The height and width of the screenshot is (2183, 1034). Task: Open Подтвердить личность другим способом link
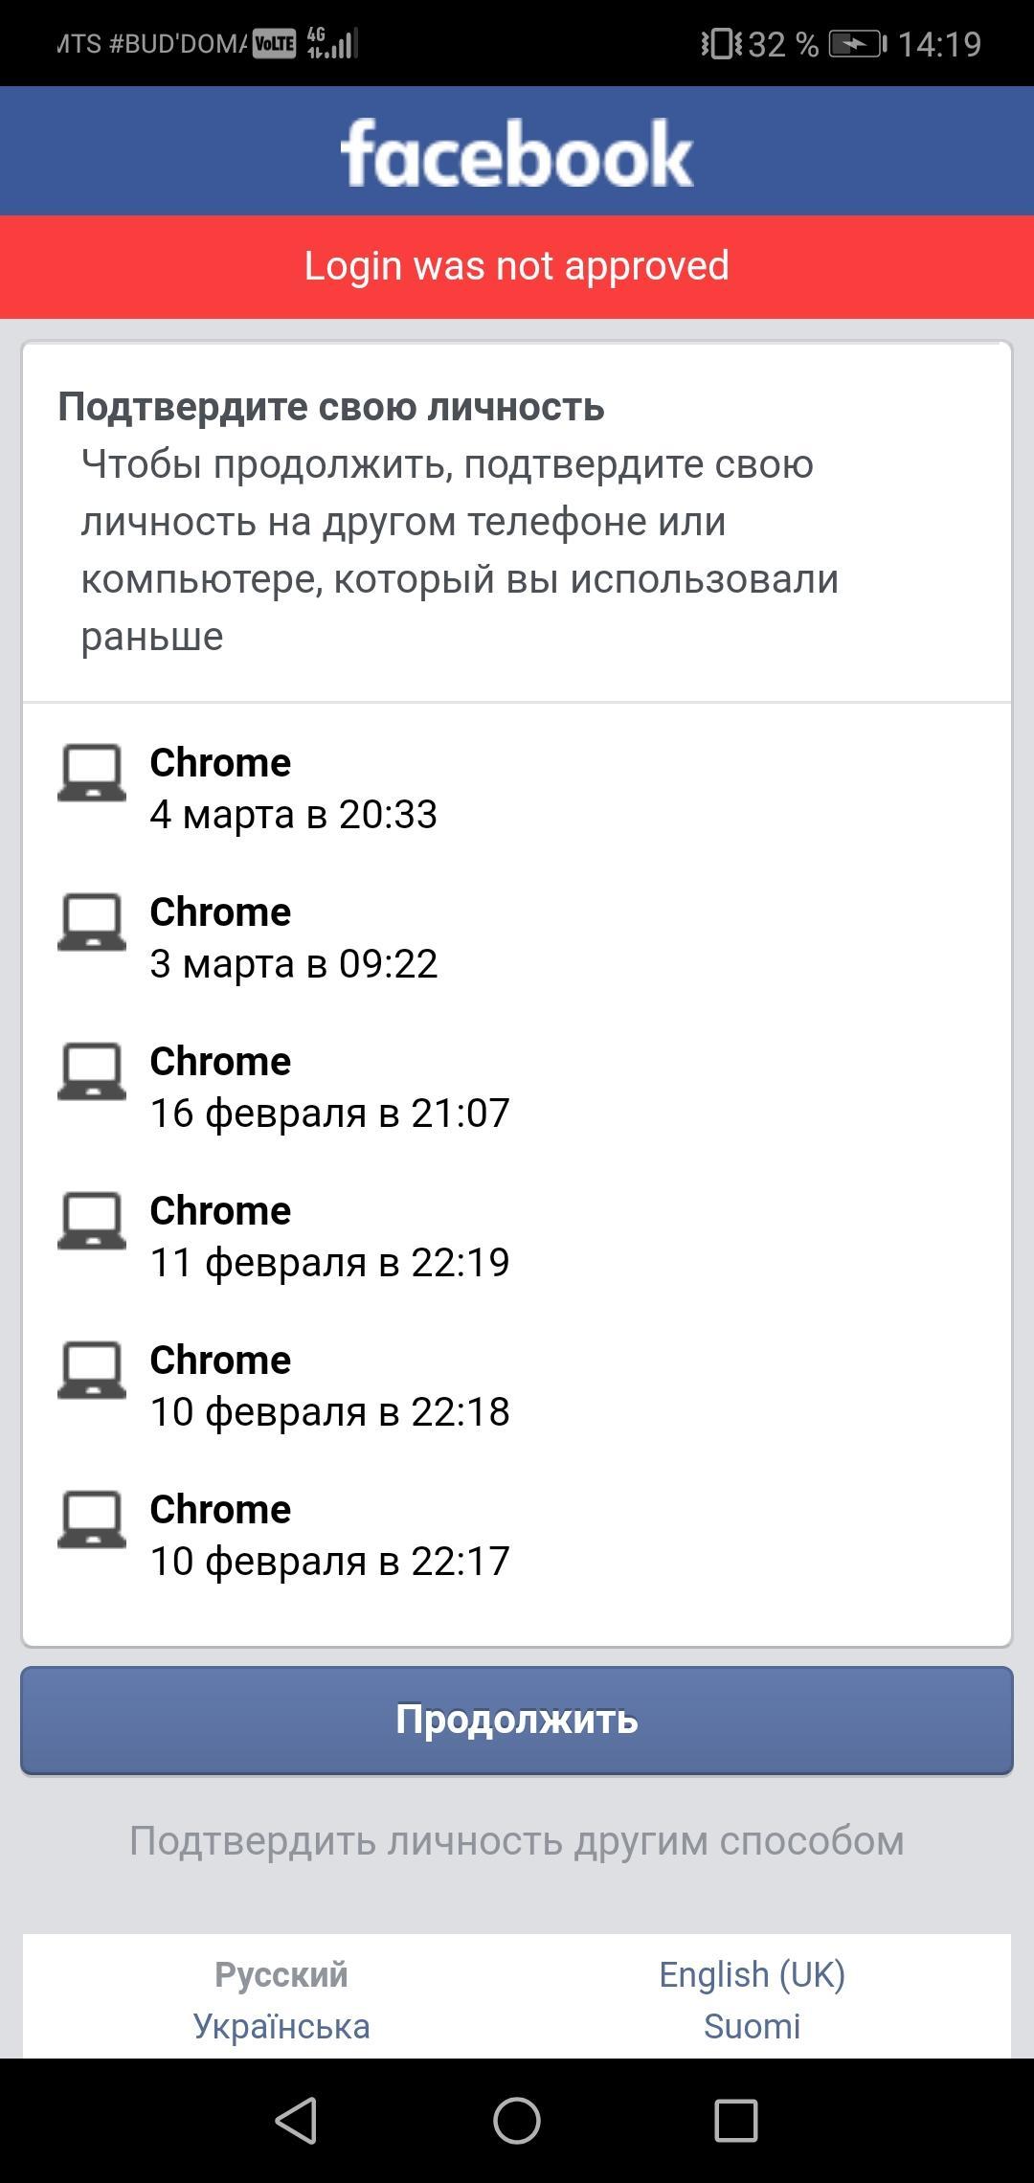(517, 1840)
